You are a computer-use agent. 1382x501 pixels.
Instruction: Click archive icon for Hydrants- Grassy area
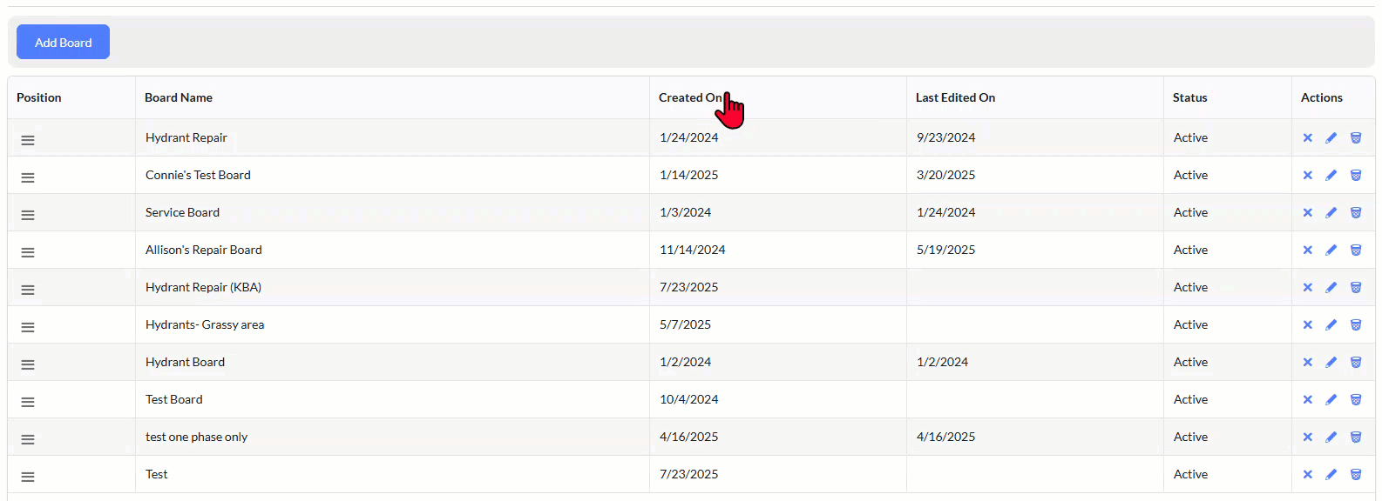pos(1356,324)
